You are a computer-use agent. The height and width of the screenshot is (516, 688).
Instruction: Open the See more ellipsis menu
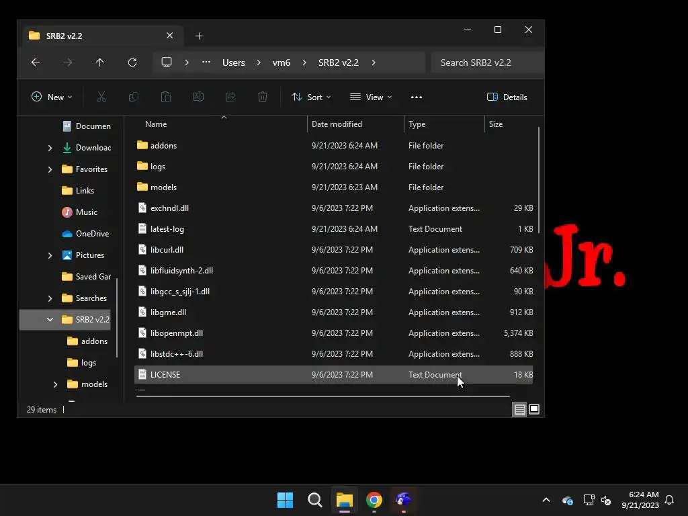(417, 97)
